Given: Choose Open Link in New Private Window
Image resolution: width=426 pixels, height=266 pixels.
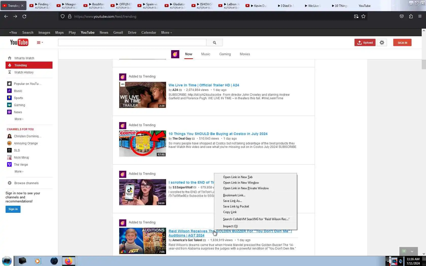Looking at the screenshot, I should (255, 188).
